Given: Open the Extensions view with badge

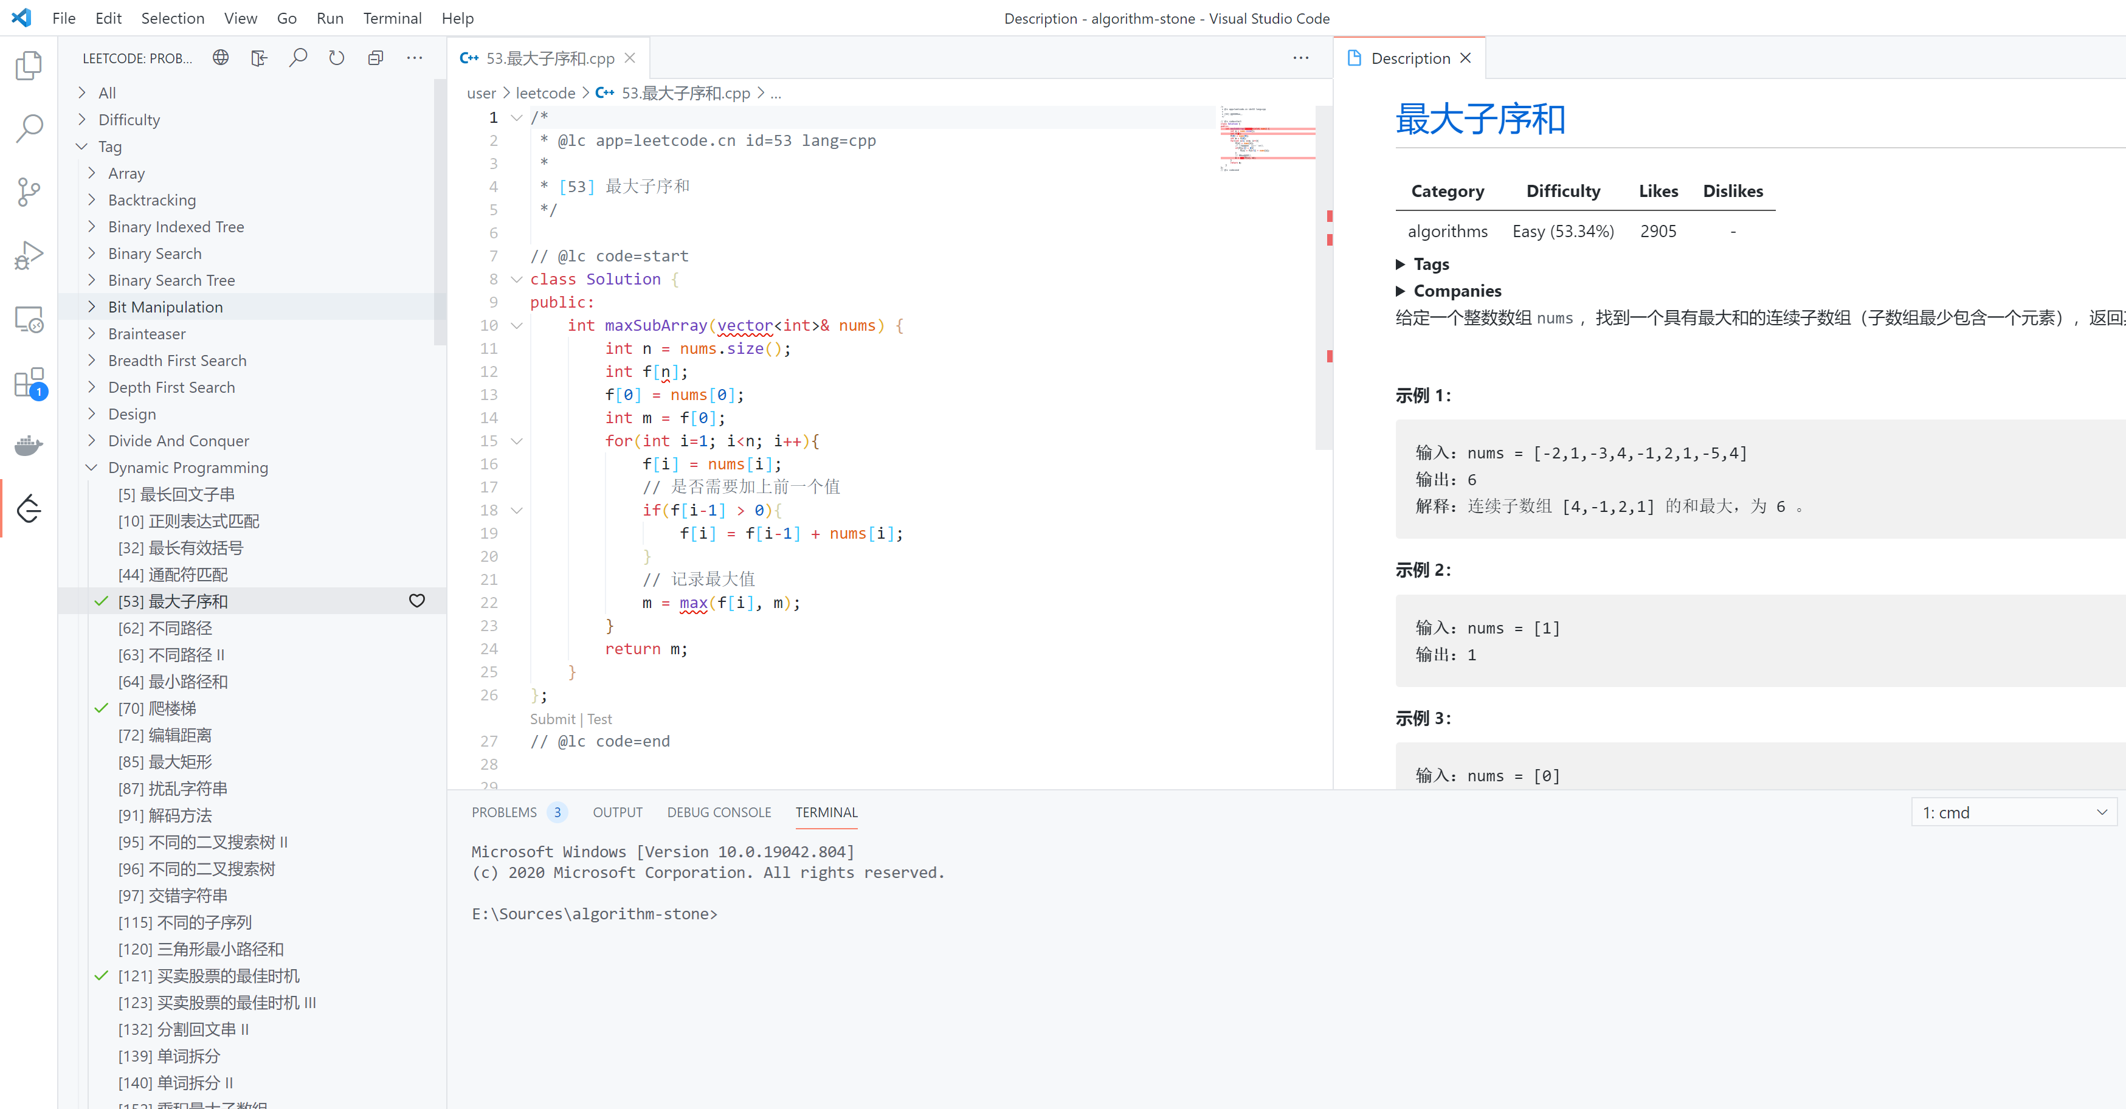Looking at the screenshot, I should [29, 383].
